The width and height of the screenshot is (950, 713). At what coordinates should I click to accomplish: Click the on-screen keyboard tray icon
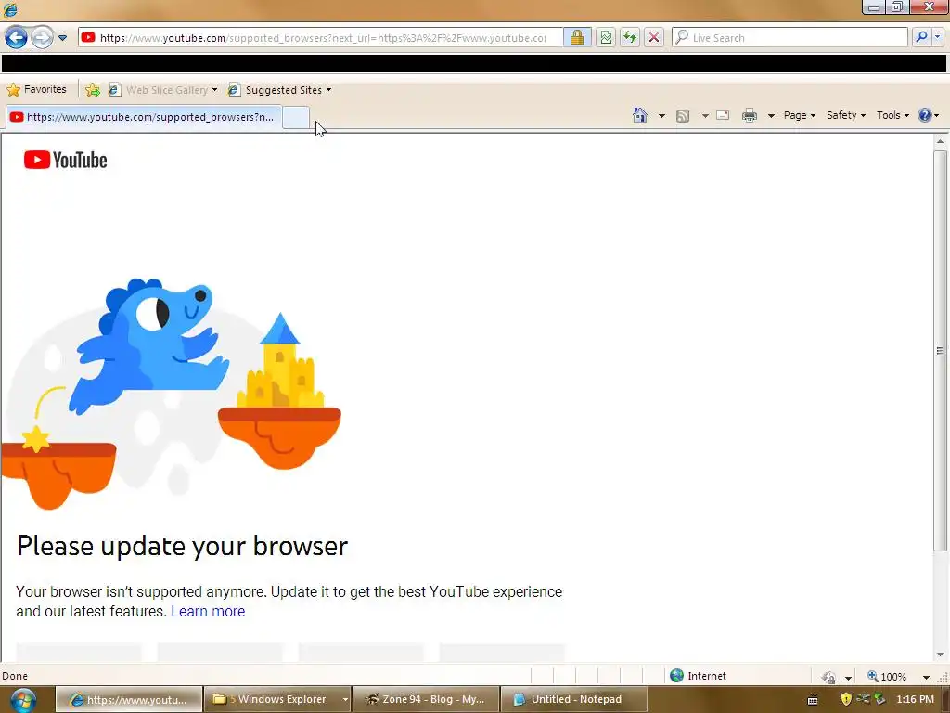[x=813, y=700]
